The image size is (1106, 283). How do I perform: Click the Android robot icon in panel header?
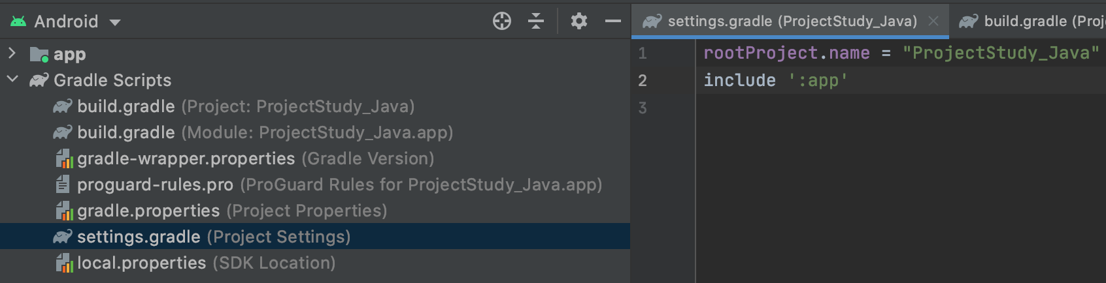point(18,22)
